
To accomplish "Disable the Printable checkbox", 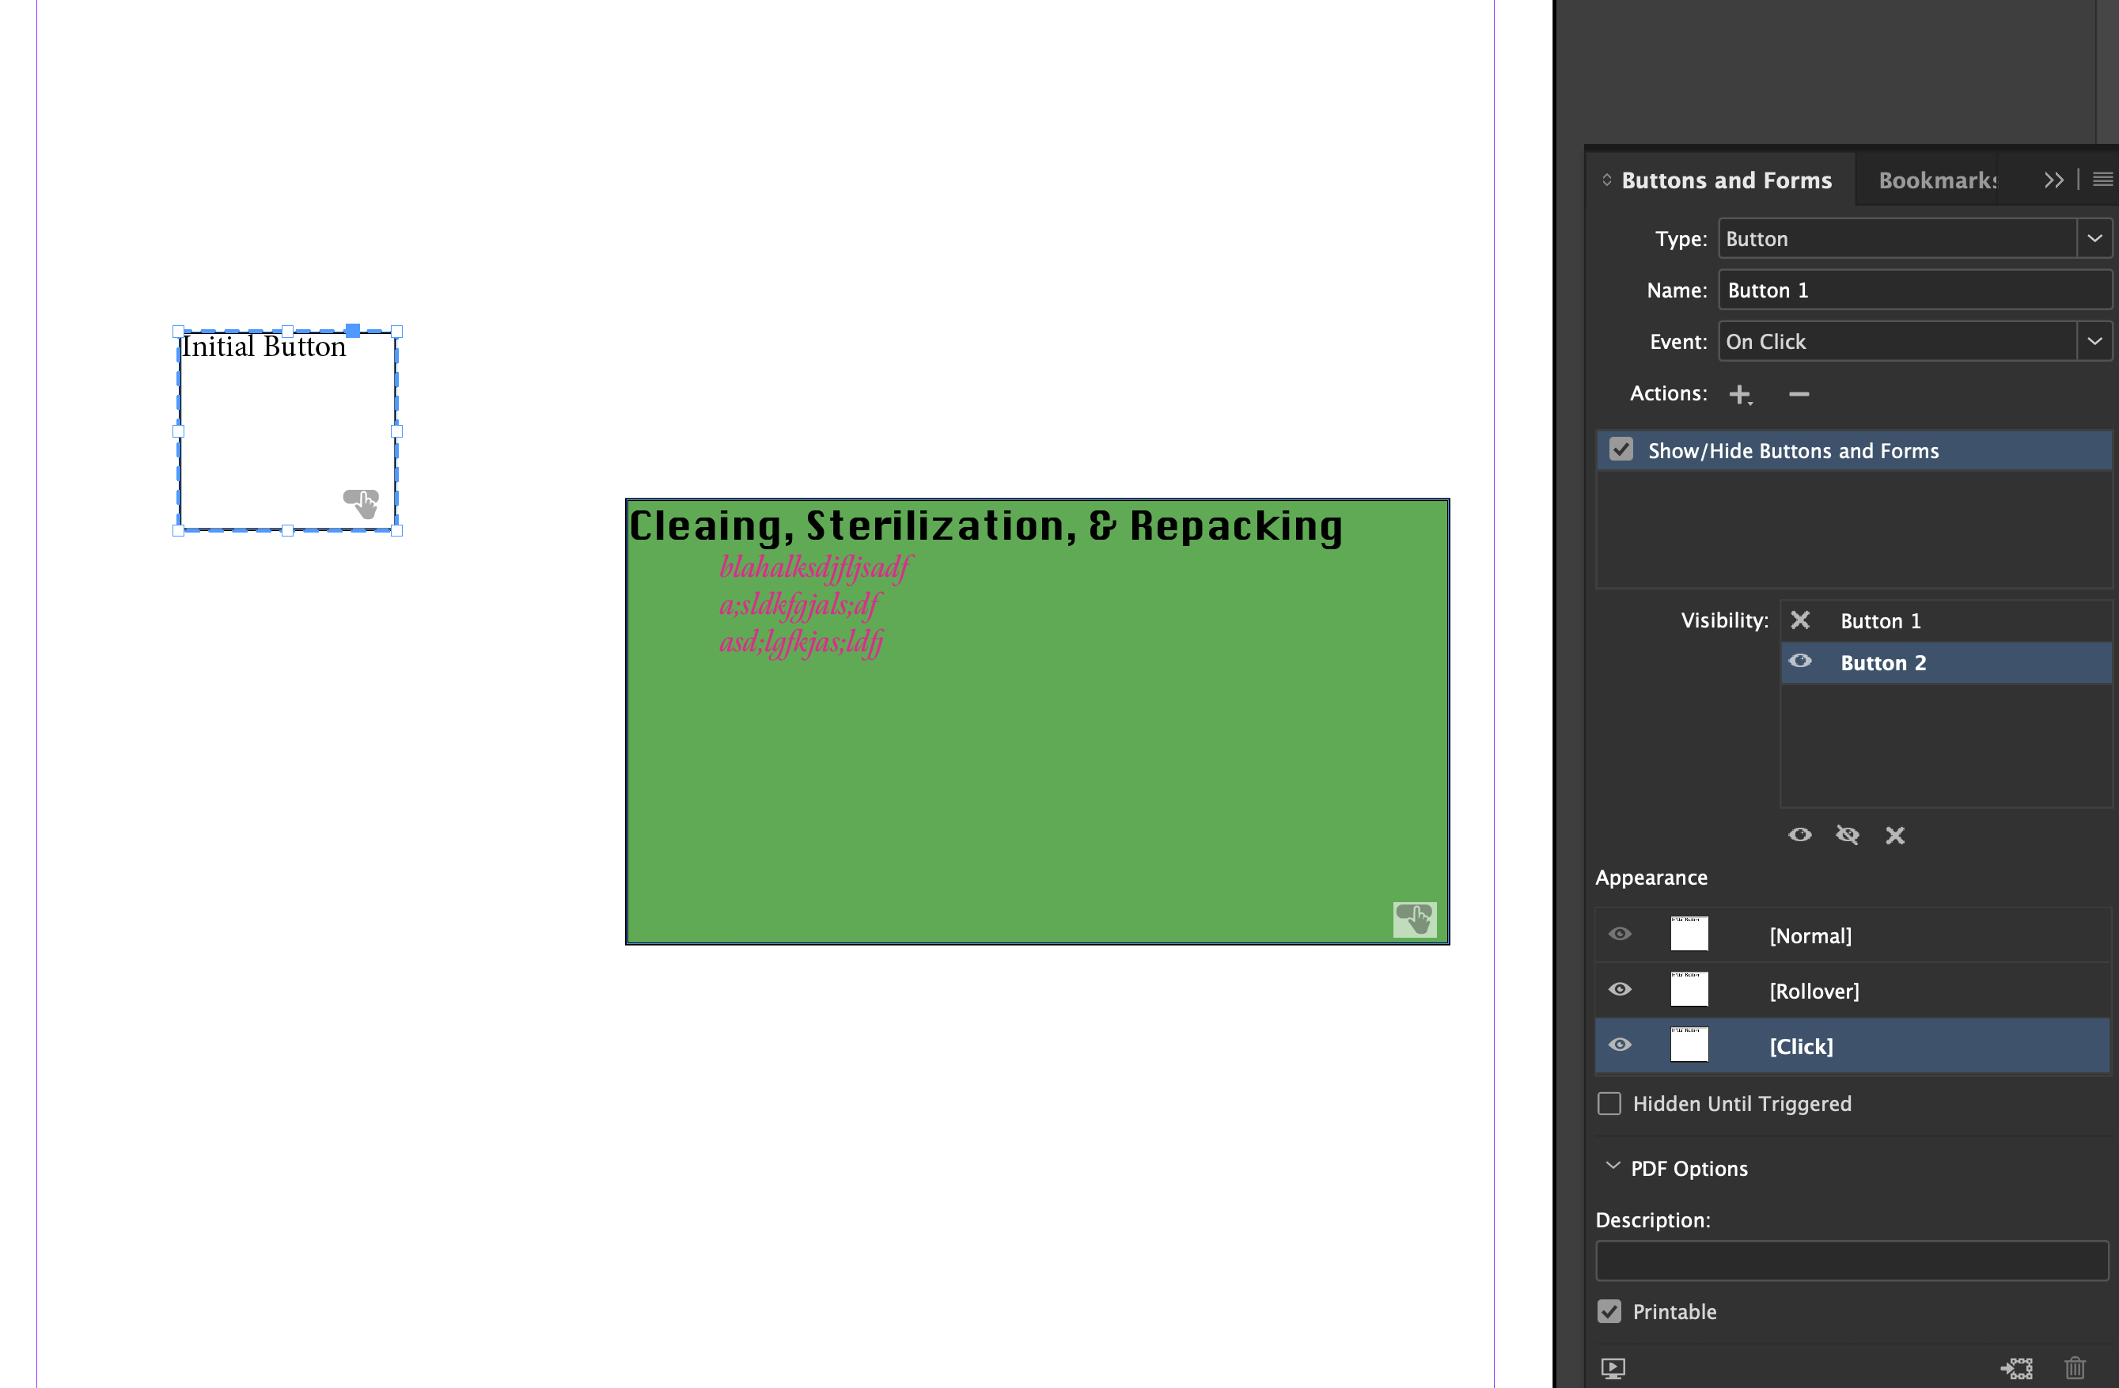I will [1609, 1311].
